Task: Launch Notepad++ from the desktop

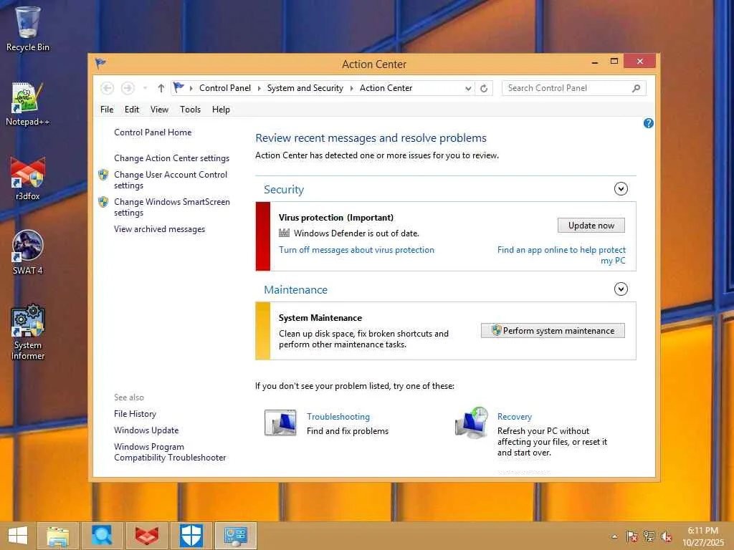Action: [x=28, y=104]
